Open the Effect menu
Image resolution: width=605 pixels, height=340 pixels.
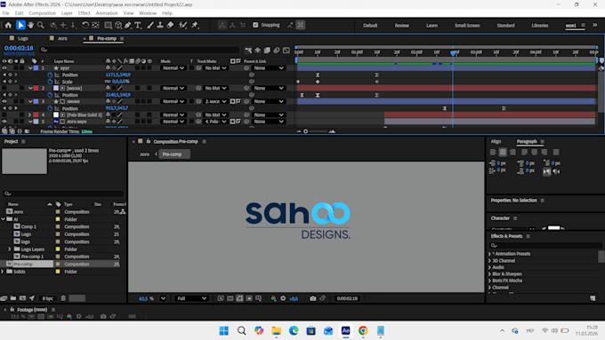tap(84, 13)
